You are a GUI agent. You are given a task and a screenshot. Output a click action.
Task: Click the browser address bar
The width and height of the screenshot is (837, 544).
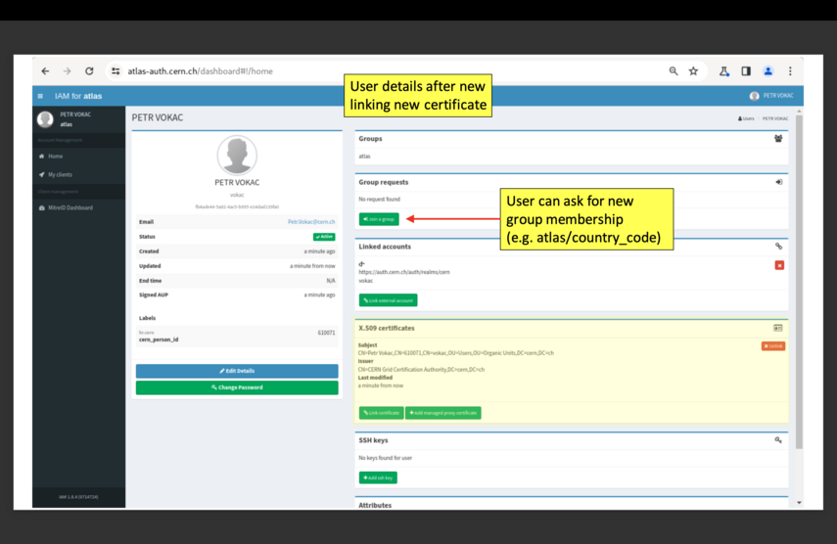coord(392,71)
